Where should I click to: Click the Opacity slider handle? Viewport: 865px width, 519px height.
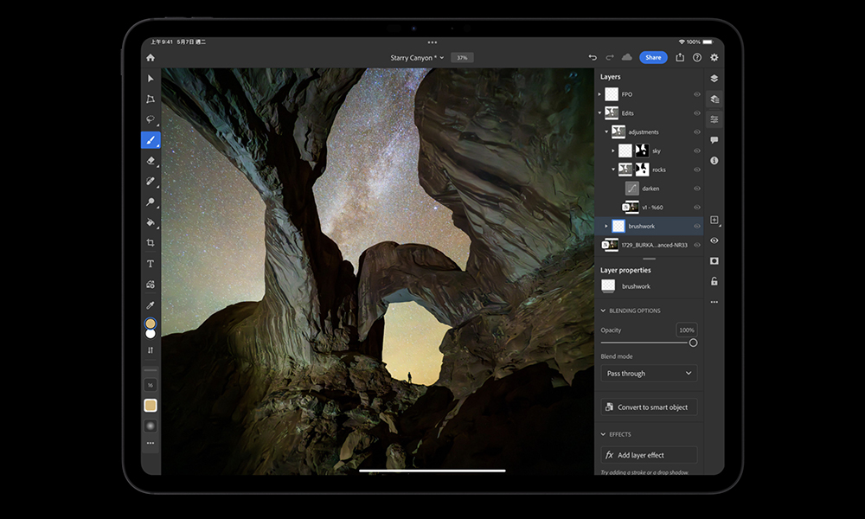[693, 343]
